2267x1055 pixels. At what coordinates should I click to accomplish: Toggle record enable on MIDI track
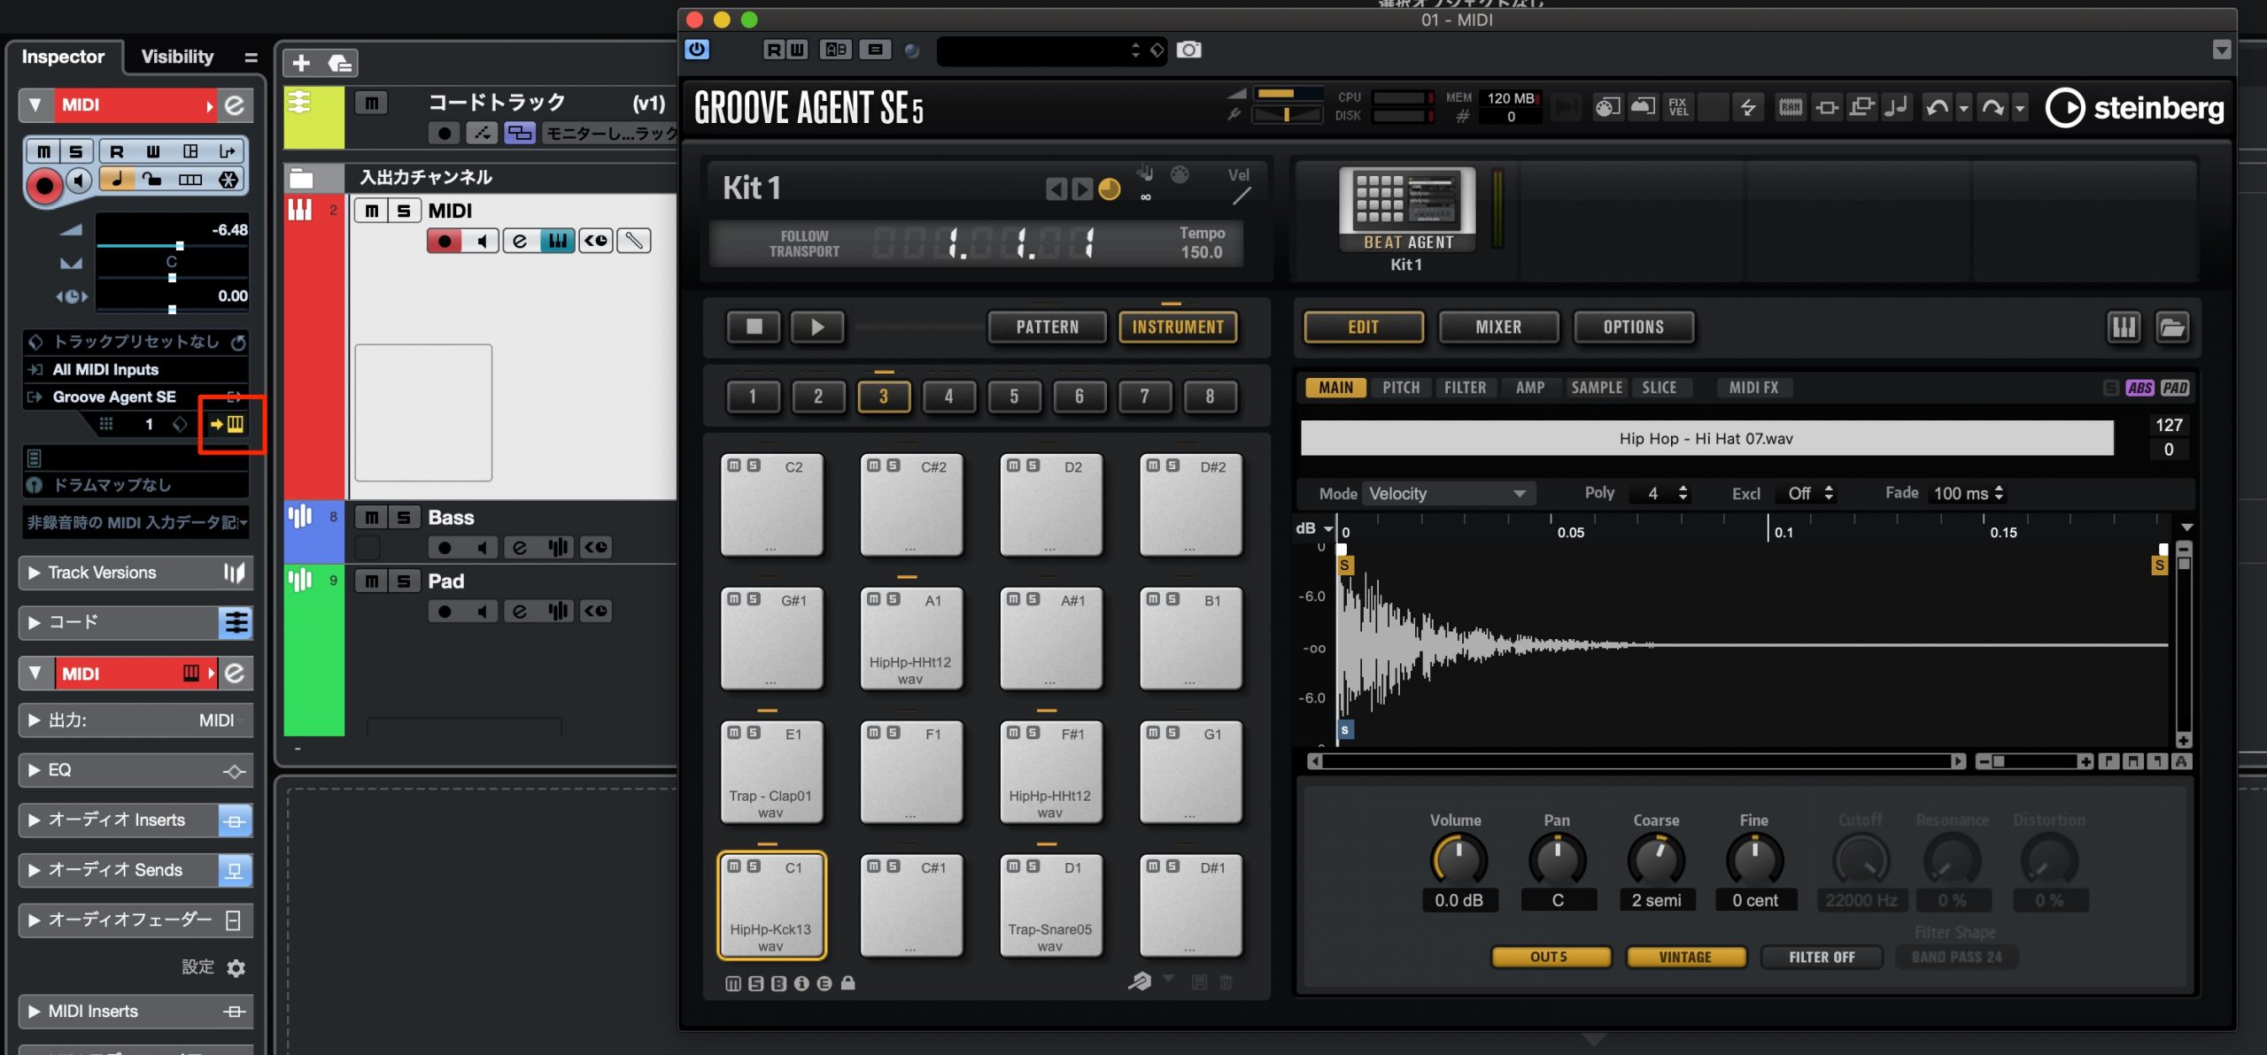[x=445, y=241]
